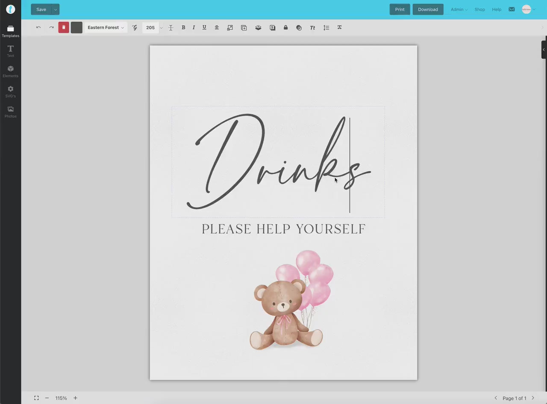Click the text height cursor icon

pos(171,27)
